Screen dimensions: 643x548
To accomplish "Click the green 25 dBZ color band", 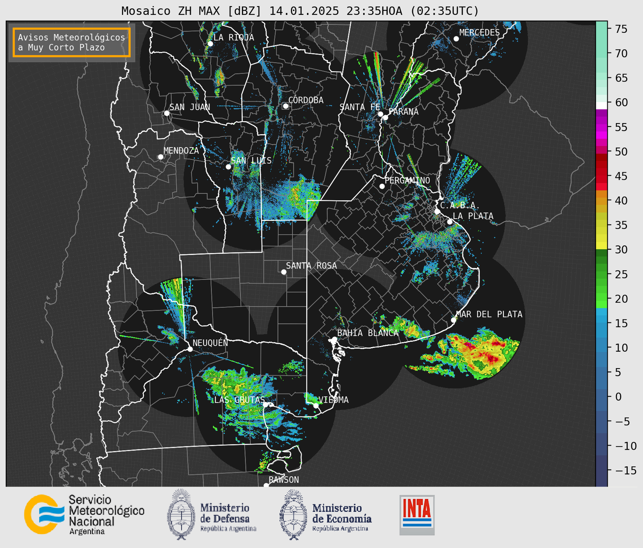I will [x=601, y=274].
